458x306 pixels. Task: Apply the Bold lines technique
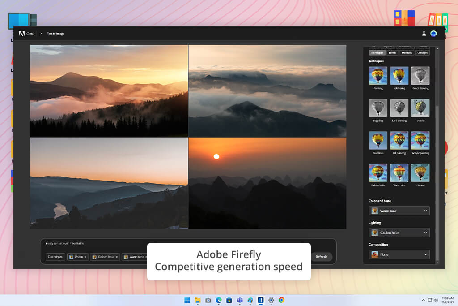[x=378, y=140]
